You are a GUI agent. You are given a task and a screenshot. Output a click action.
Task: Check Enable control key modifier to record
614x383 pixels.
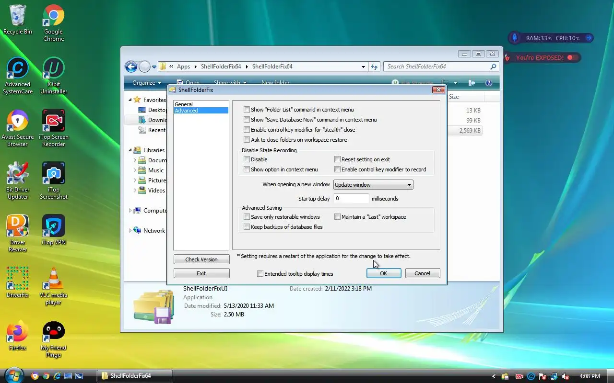(x=337, y=169)
